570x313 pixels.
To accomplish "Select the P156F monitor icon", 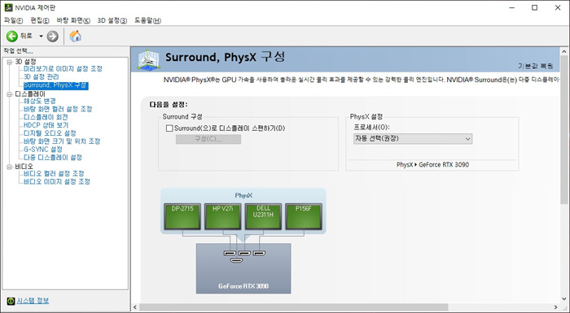I will (x=304, y=216).
